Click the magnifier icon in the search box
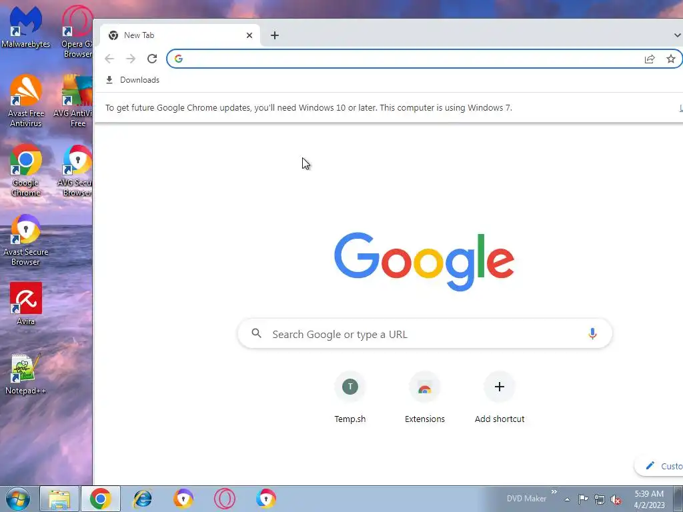Viewport: 683px width, 512px height. click(257, 333)
